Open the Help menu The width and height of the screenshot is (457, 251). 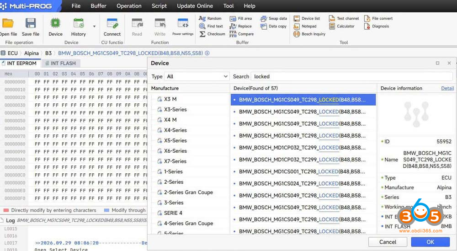click(x=250, y=6)
